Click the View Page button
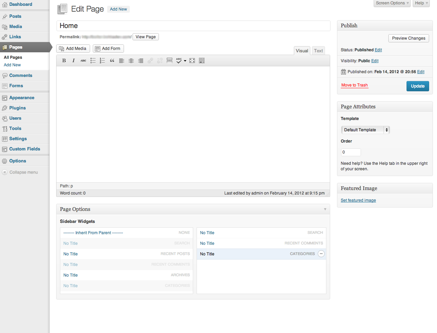This screenshot has width=437, height=333. 146,37
